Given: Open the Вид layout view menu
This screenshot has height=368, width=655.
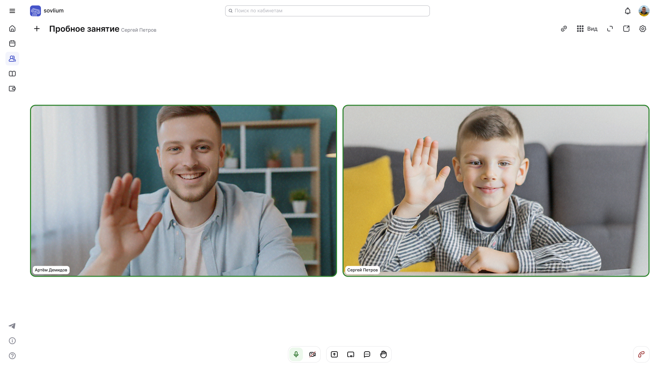Looking at the screenshot, I should tap(587, 29).
